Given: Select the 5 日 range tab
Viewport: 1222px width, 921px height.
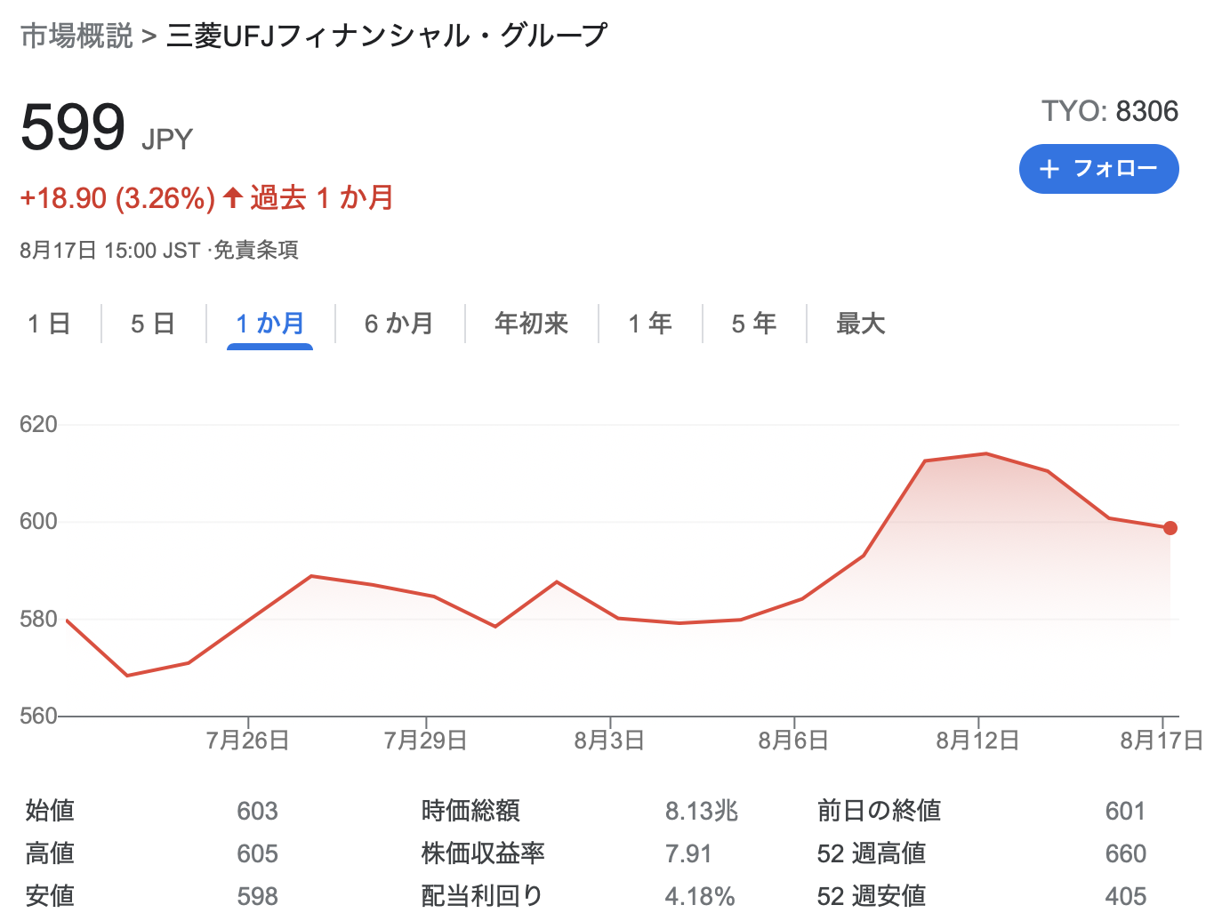Looking at the screenshot, I should tap(153, 324).
